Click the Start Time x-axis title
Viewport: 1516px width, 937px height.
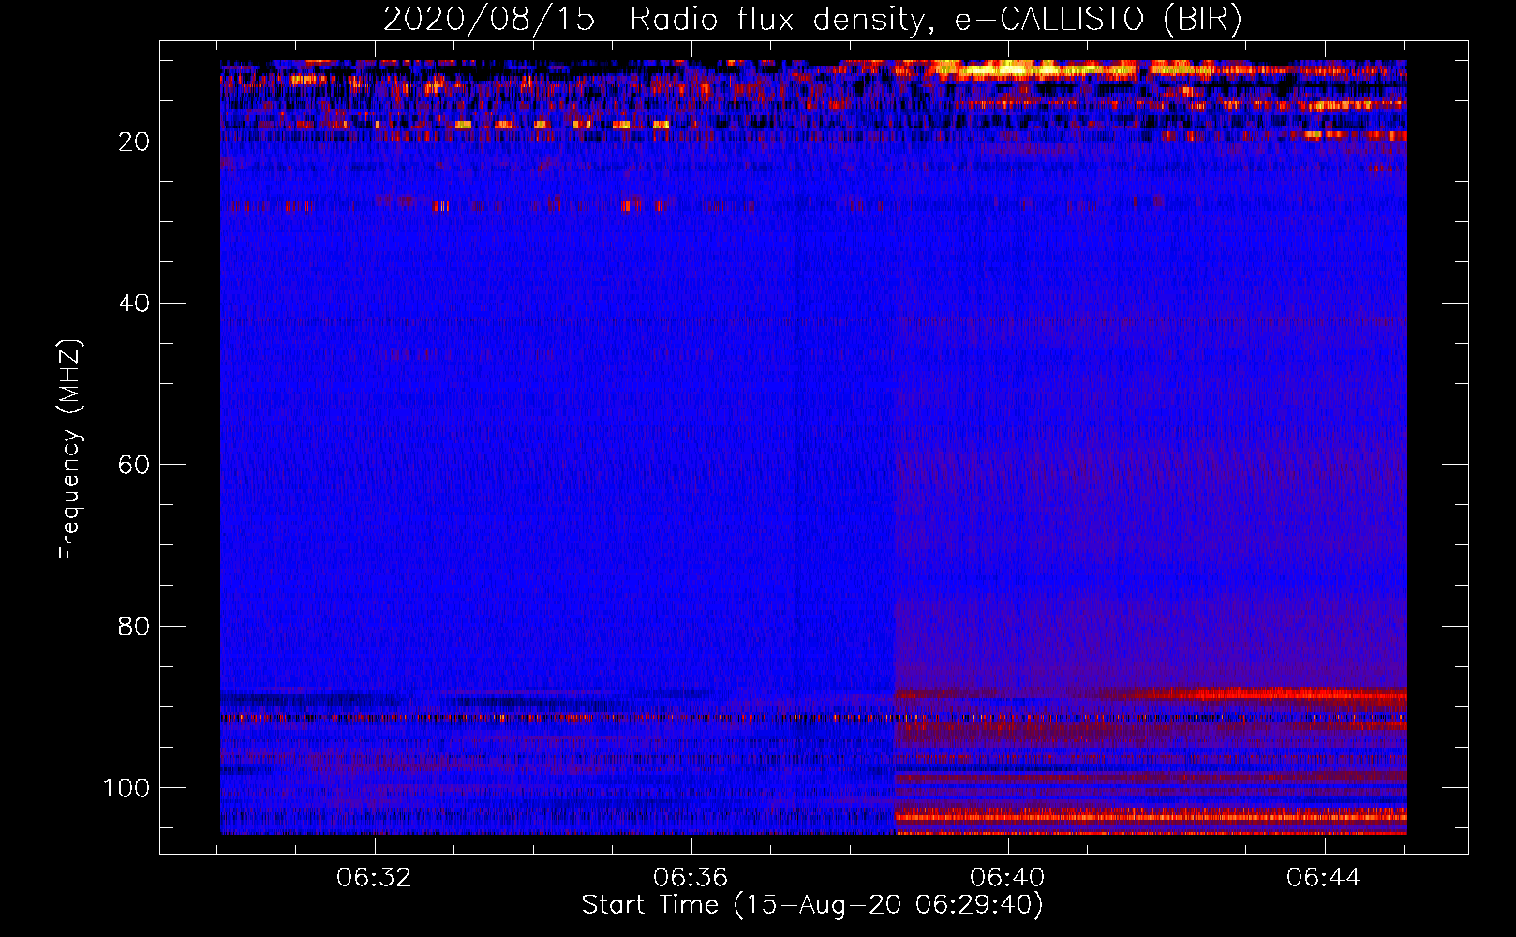(x=812, y=905)
